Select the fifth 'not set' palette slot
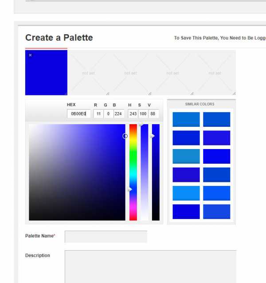Image resolution: width=266 pixels, height=283 pixels. [215, 73]
